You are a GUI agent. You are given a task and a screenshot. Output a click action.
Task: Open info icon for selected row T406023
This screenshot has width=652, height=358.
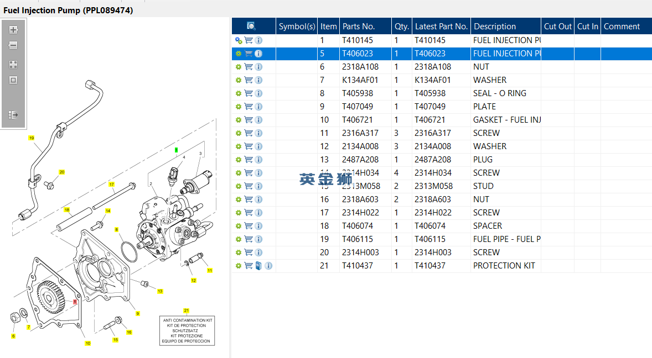coord(258,54)
